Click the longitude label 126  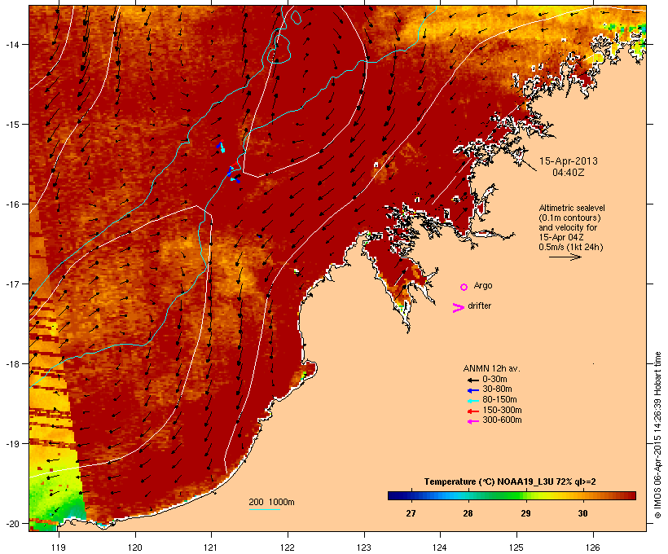tap(592, 547)
